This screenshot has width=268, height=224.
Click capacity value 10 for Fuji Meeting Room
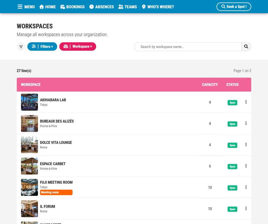pos(210,187)
